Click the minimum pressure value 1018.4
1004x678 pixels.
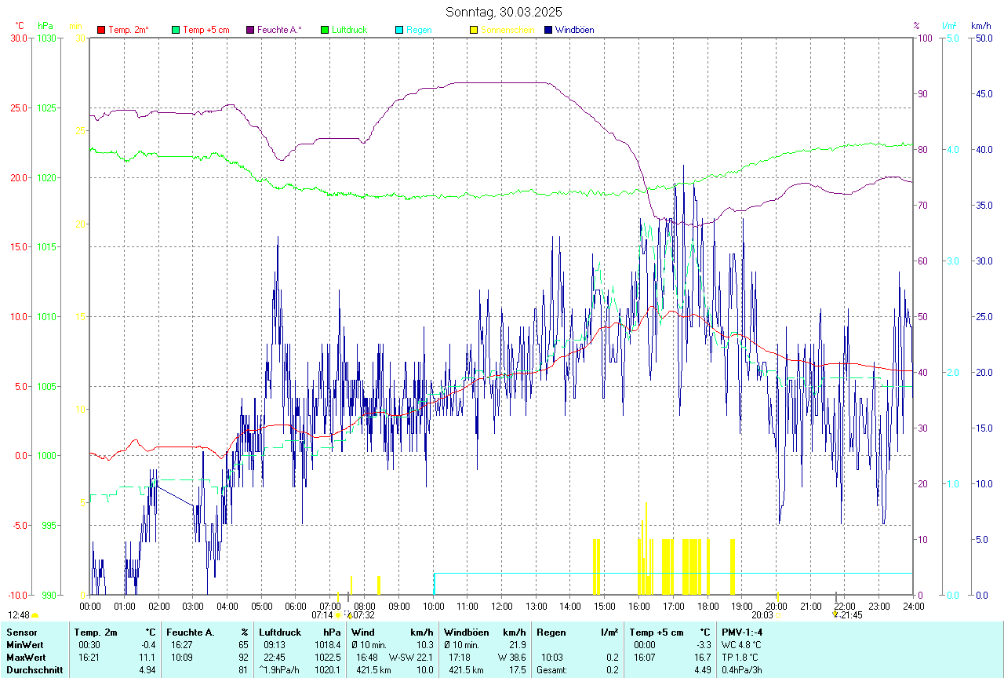point(329,644)
